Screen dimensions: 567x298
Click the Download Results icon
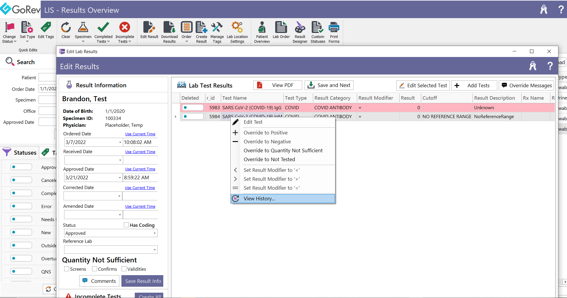click(x=169, y=28)
